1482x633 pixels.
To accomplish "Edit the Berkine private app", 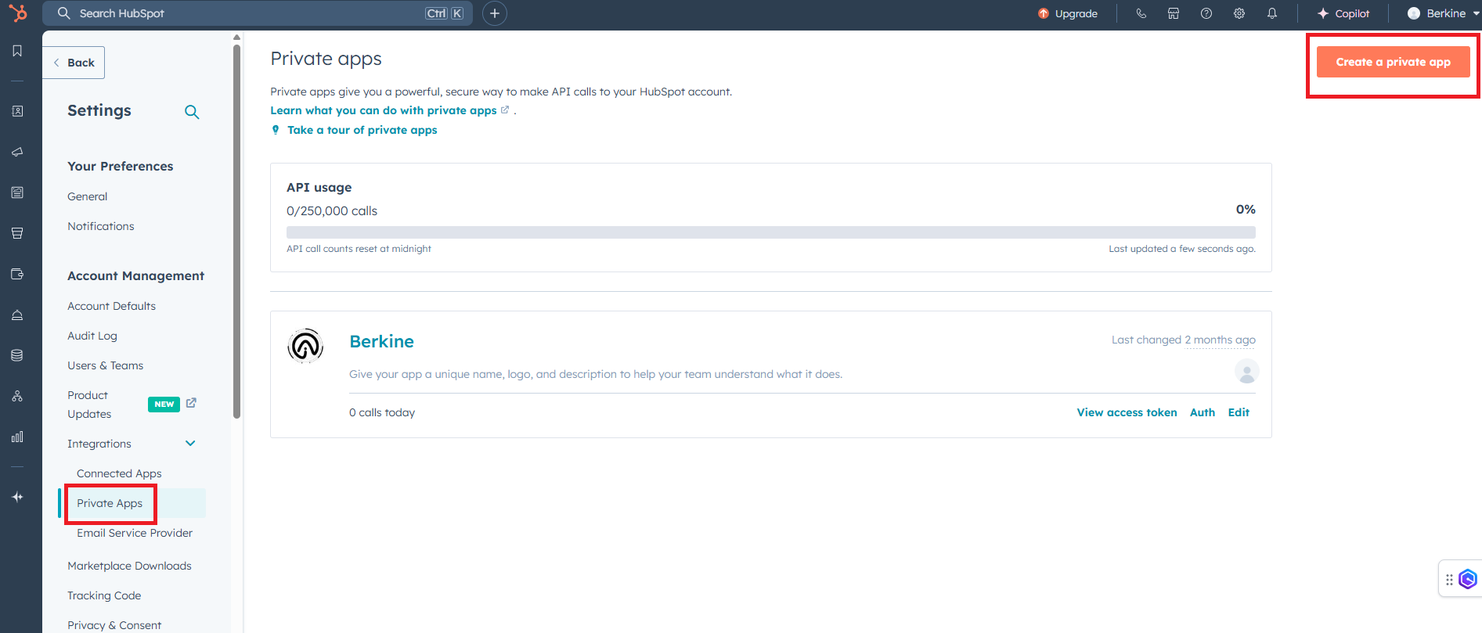I will [x=1239, y=412].
